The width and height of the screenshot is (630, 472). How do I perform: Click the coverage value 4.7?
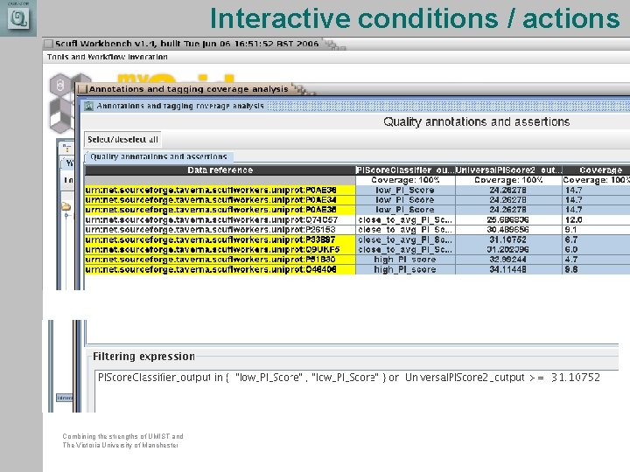(x=570, y=260)
